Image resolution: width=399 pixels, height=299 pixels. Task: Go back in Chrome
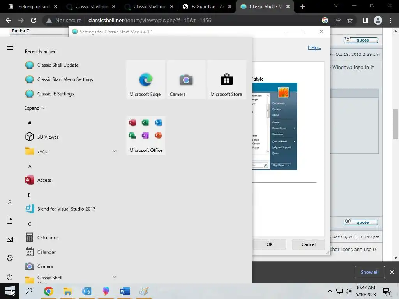pyautogui.click(x=9, y=20)
